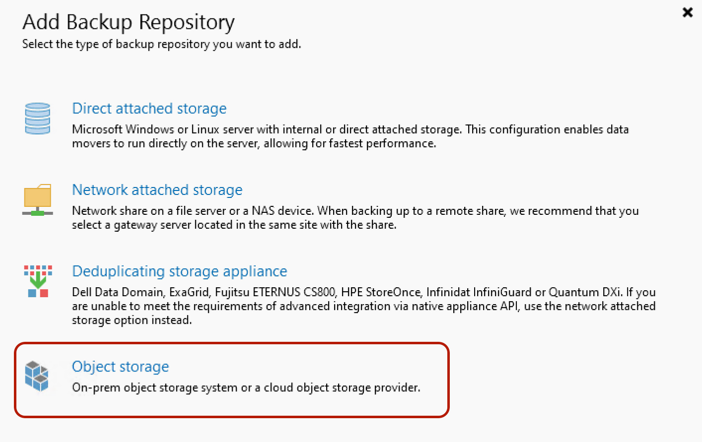Viewport: 702px width, 442px height.
Task: Choose the Direct attached storage link
Action: point(149,109)
